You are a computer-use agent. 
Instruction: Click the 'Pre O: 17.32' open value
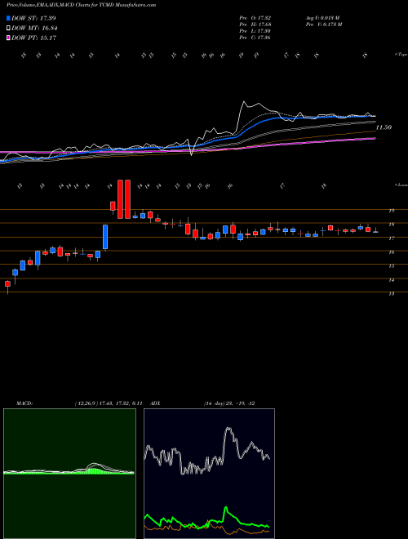[255, 18]
